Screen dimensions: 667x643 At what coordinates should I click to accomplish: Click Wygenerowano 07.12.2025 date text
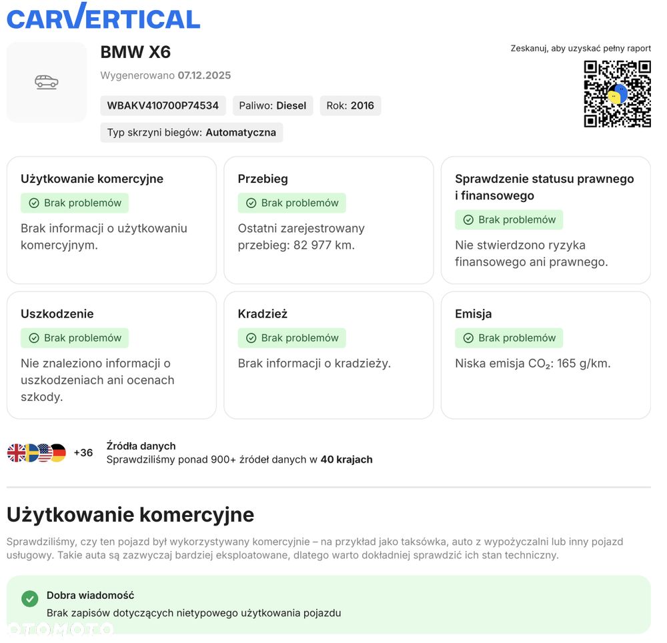(x=165, y=75)
